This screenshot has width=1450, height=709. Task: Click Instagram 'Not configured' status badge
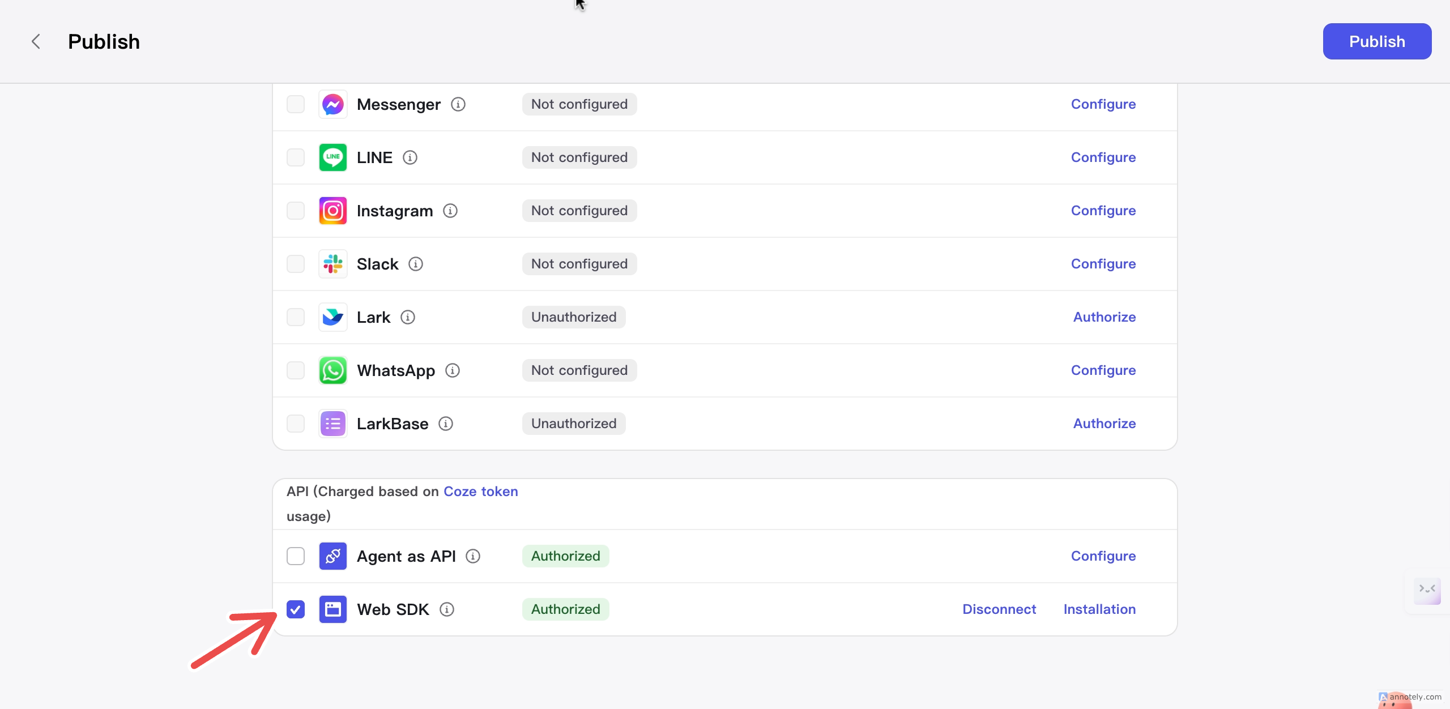coord(579,211)
